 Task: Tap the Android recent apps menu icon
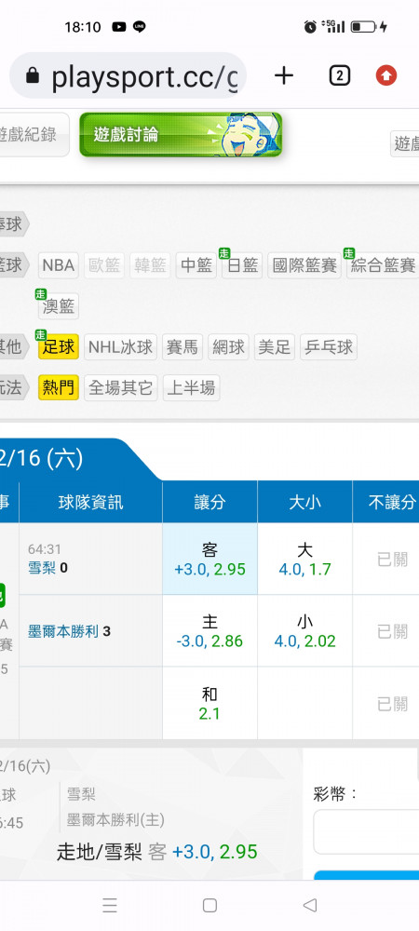109,905
